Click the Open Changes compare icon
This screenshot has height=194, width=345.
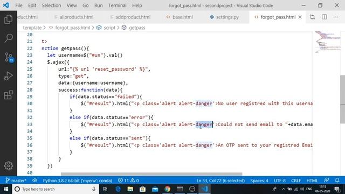(x=312, y=17)
